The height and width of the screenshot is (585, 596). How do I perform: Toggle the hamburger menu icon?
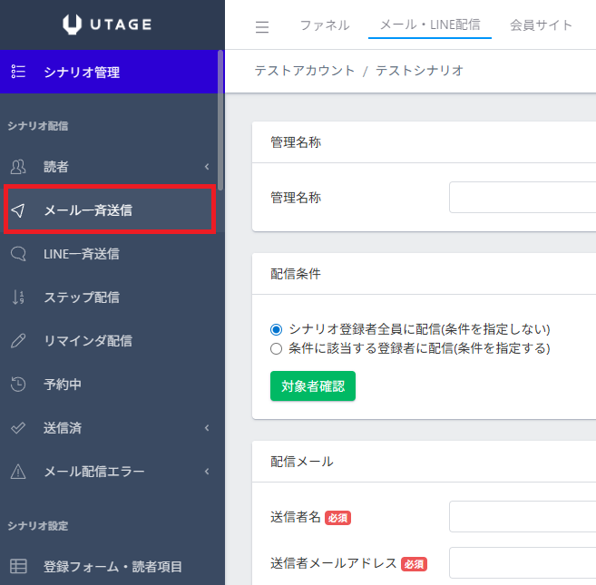262,27
